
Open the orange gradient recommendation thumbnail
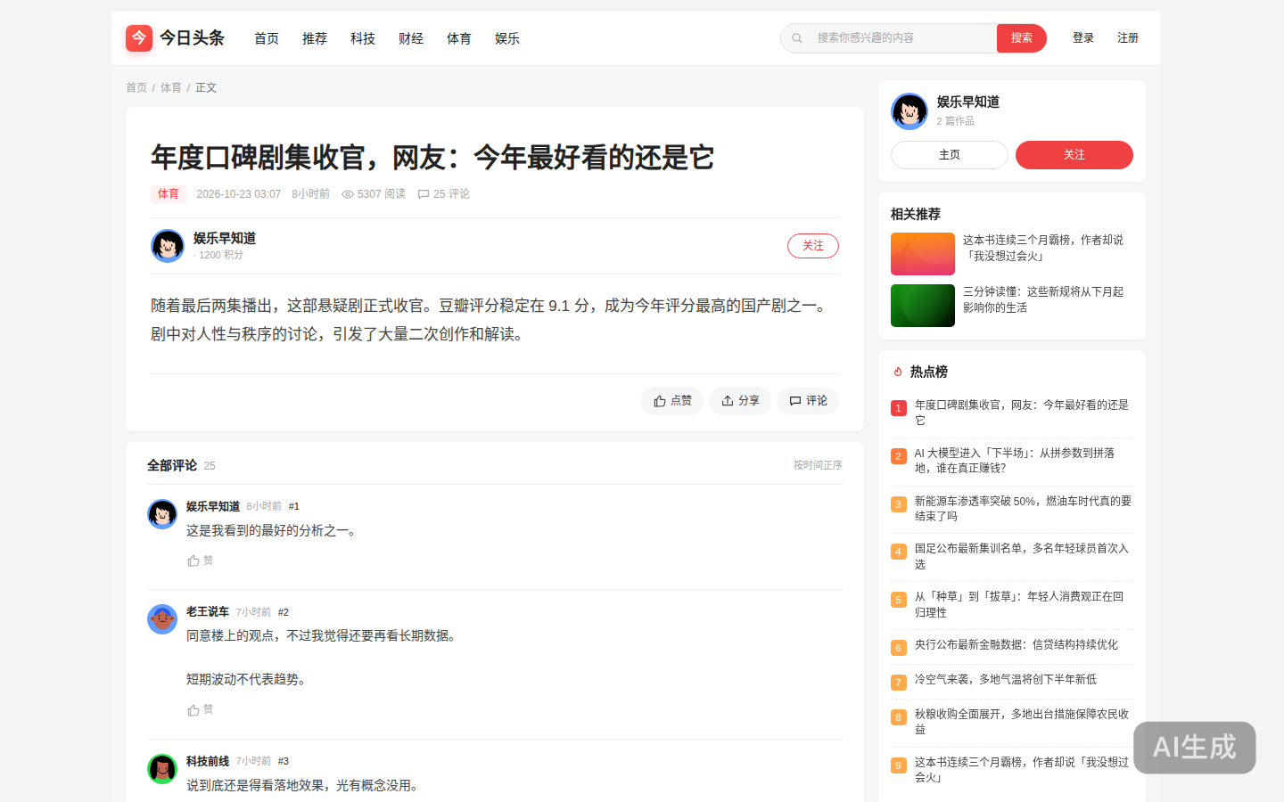click(923, 254)
